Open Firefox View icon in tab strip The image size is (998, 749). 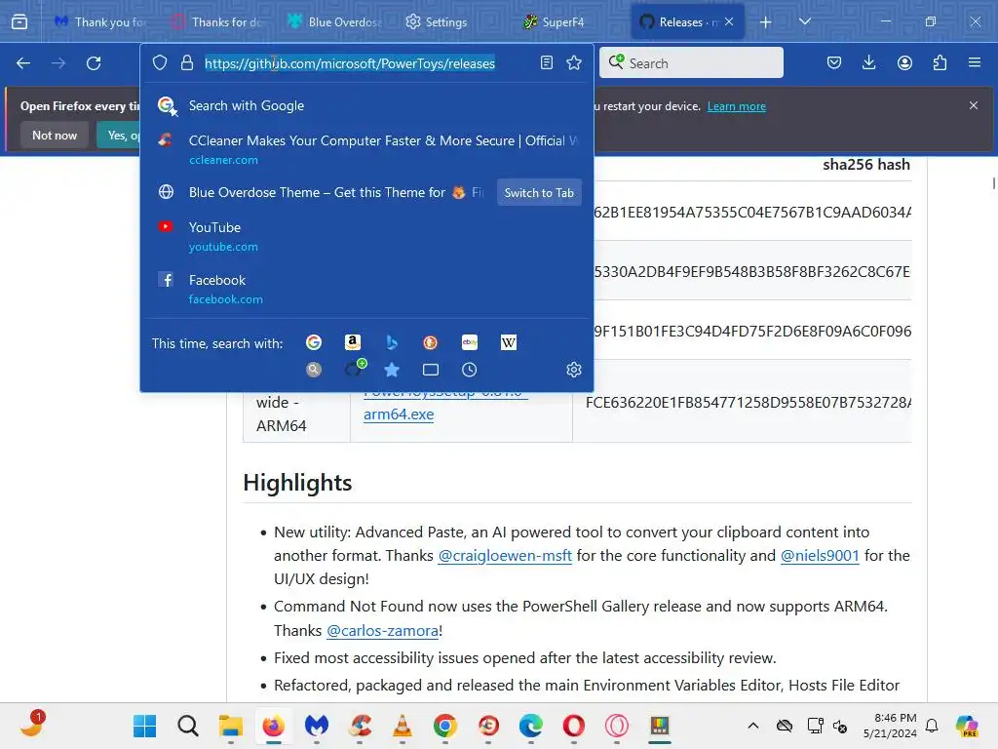19,22
